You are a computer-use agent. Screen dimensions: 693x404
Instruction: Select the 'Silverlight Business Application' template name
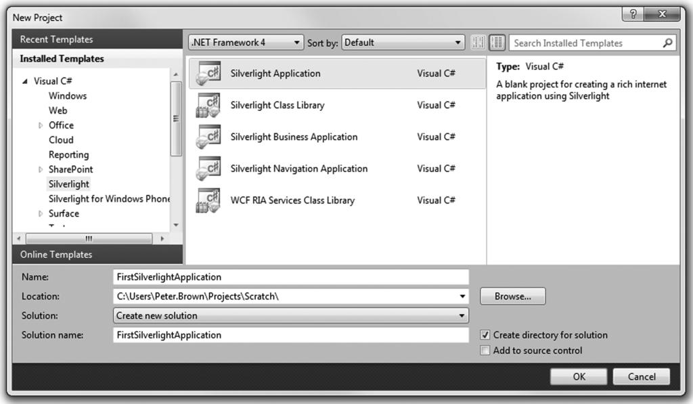(x=294, y=137)
